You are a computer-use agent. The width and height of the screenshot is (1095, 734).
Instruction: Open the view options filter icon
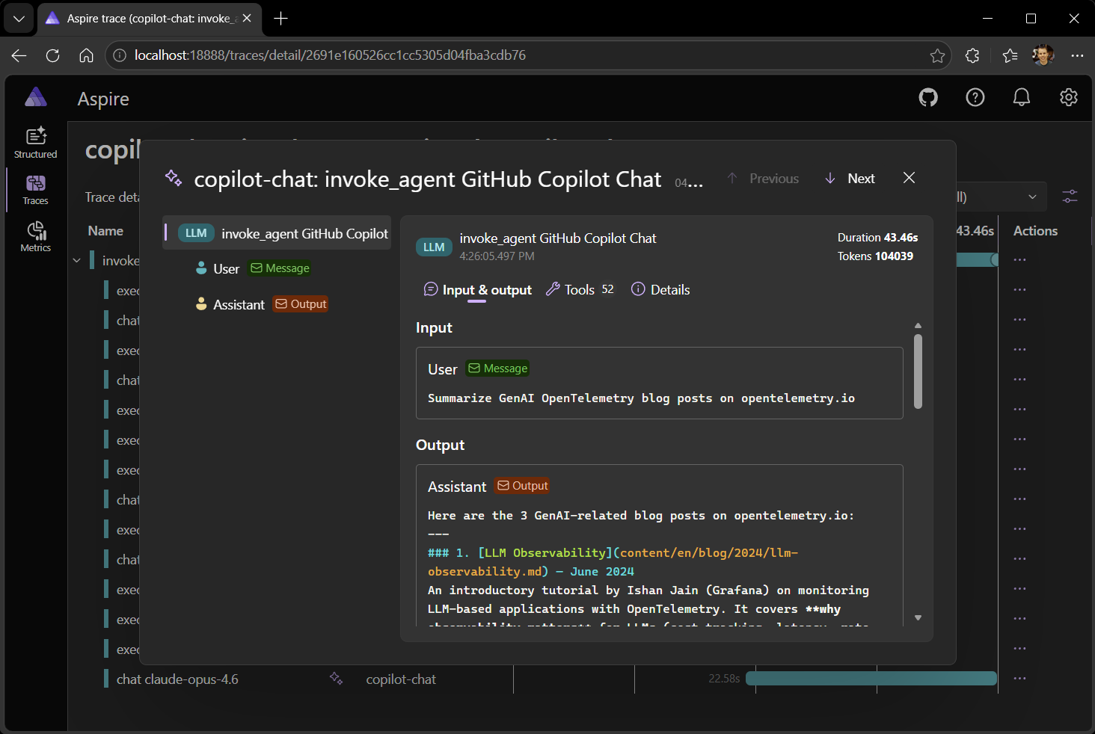pos(1070,197)
